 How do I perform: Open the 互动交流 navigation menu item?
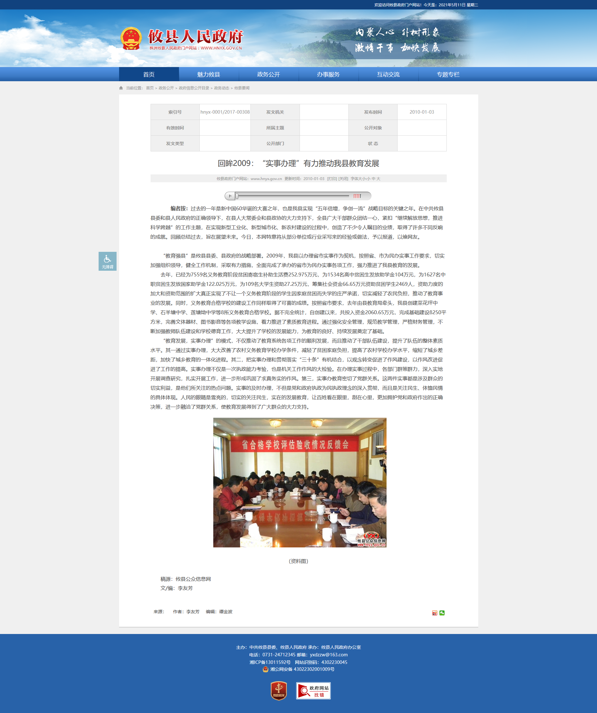click(x=388, y=74)
